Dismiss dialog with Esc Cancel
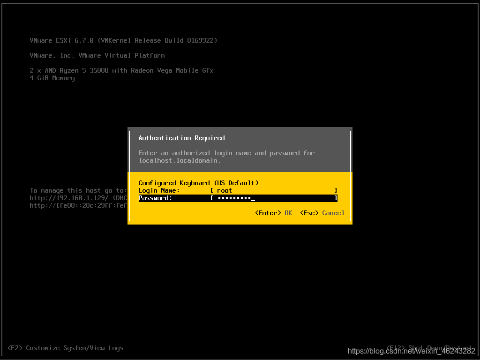The height and width of the screenshot is (360, 480). 322,213
